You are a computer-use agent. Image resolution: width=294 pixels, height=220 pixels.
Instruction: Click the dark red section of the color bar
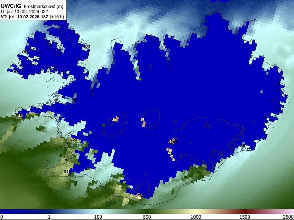[x=245, y=211]
